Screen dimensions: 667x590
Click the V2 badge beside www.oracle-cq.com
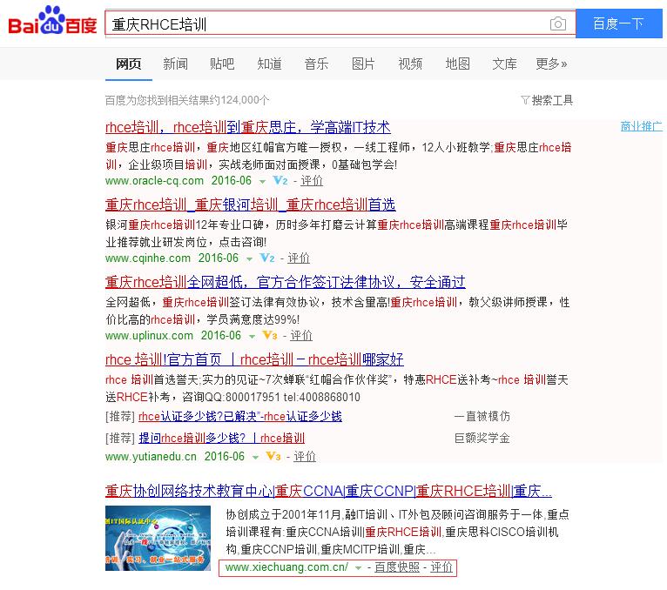(280, 181)
